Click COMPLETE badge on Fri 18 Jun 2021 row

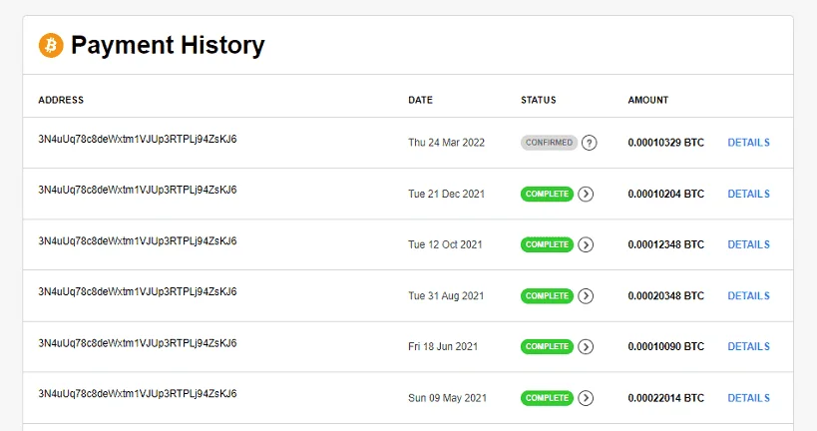tap(547, 346)
